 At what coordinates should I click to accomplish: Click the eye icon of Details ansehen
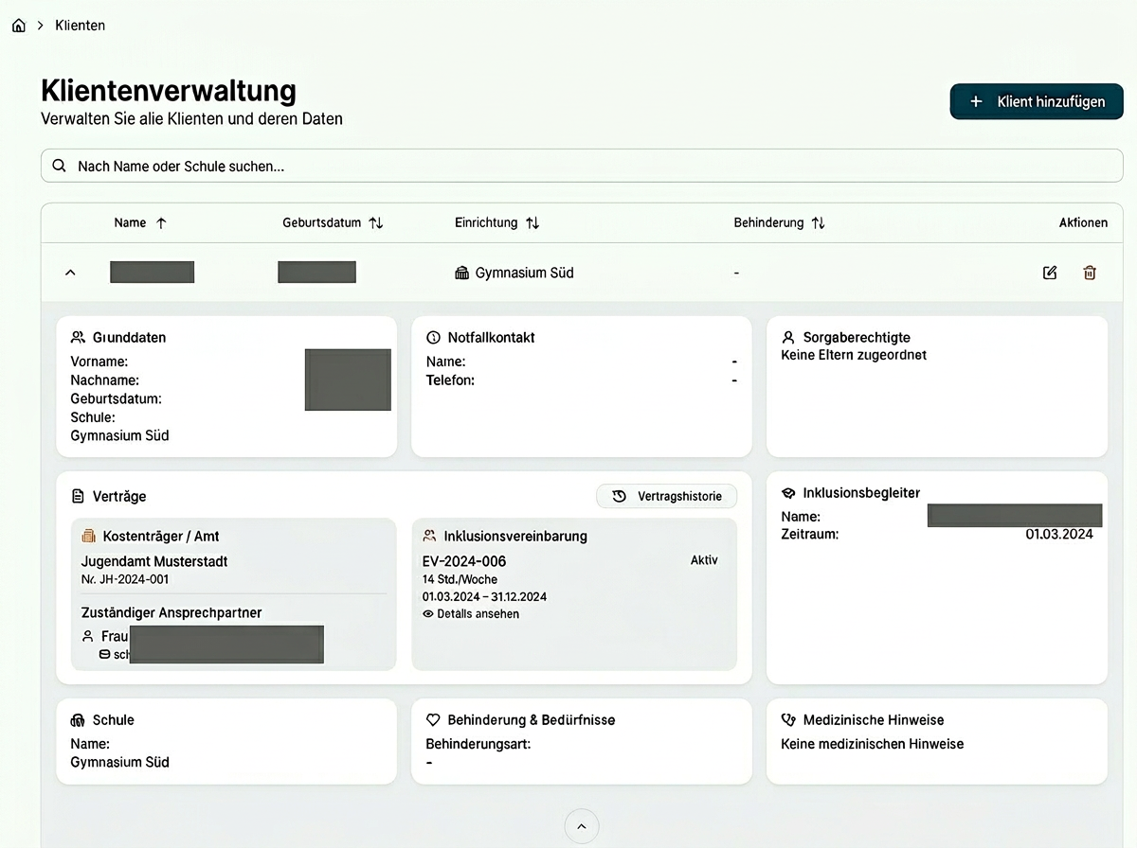click(x=428, y=614)
